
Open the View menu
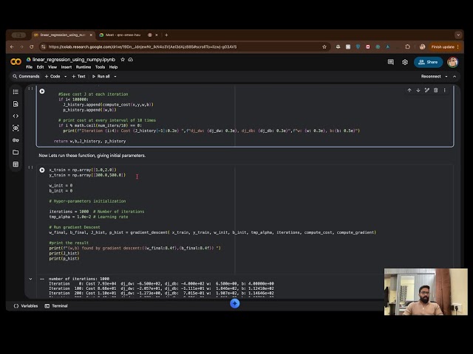tap(52, 67)
